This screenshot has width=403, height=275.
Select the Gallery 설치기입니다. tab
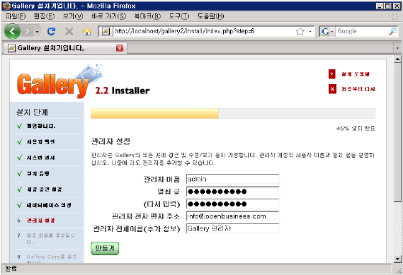coord(64,48)
